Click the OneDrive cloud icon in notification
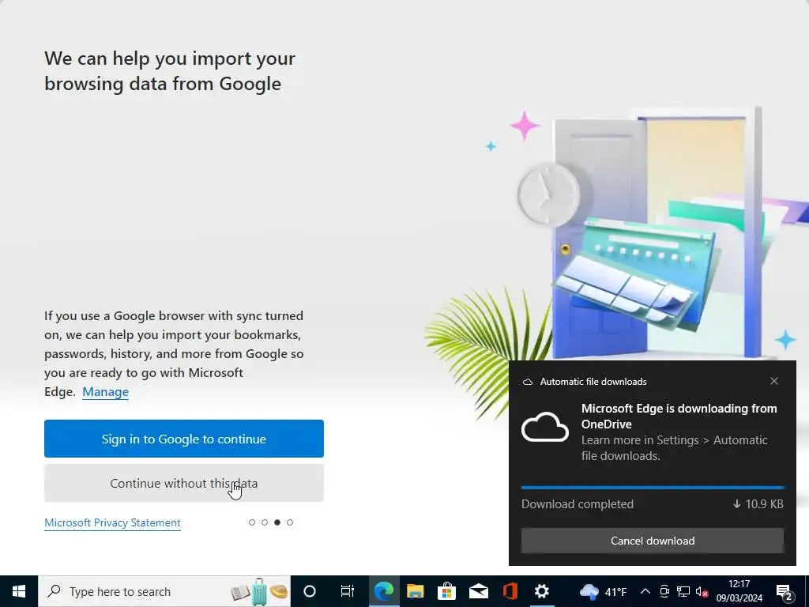This screenshot has height=607, width=809. coord(545,428)
